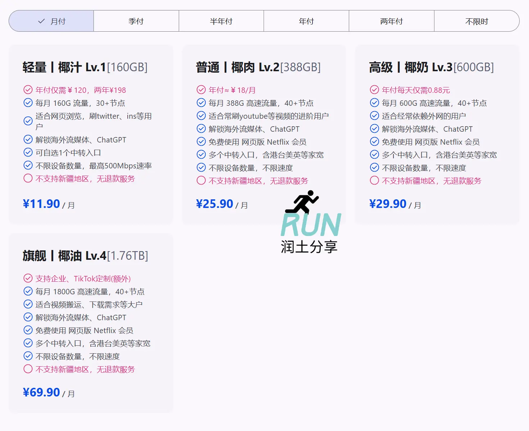Click the running person logo above RUN

coord(304,202)
